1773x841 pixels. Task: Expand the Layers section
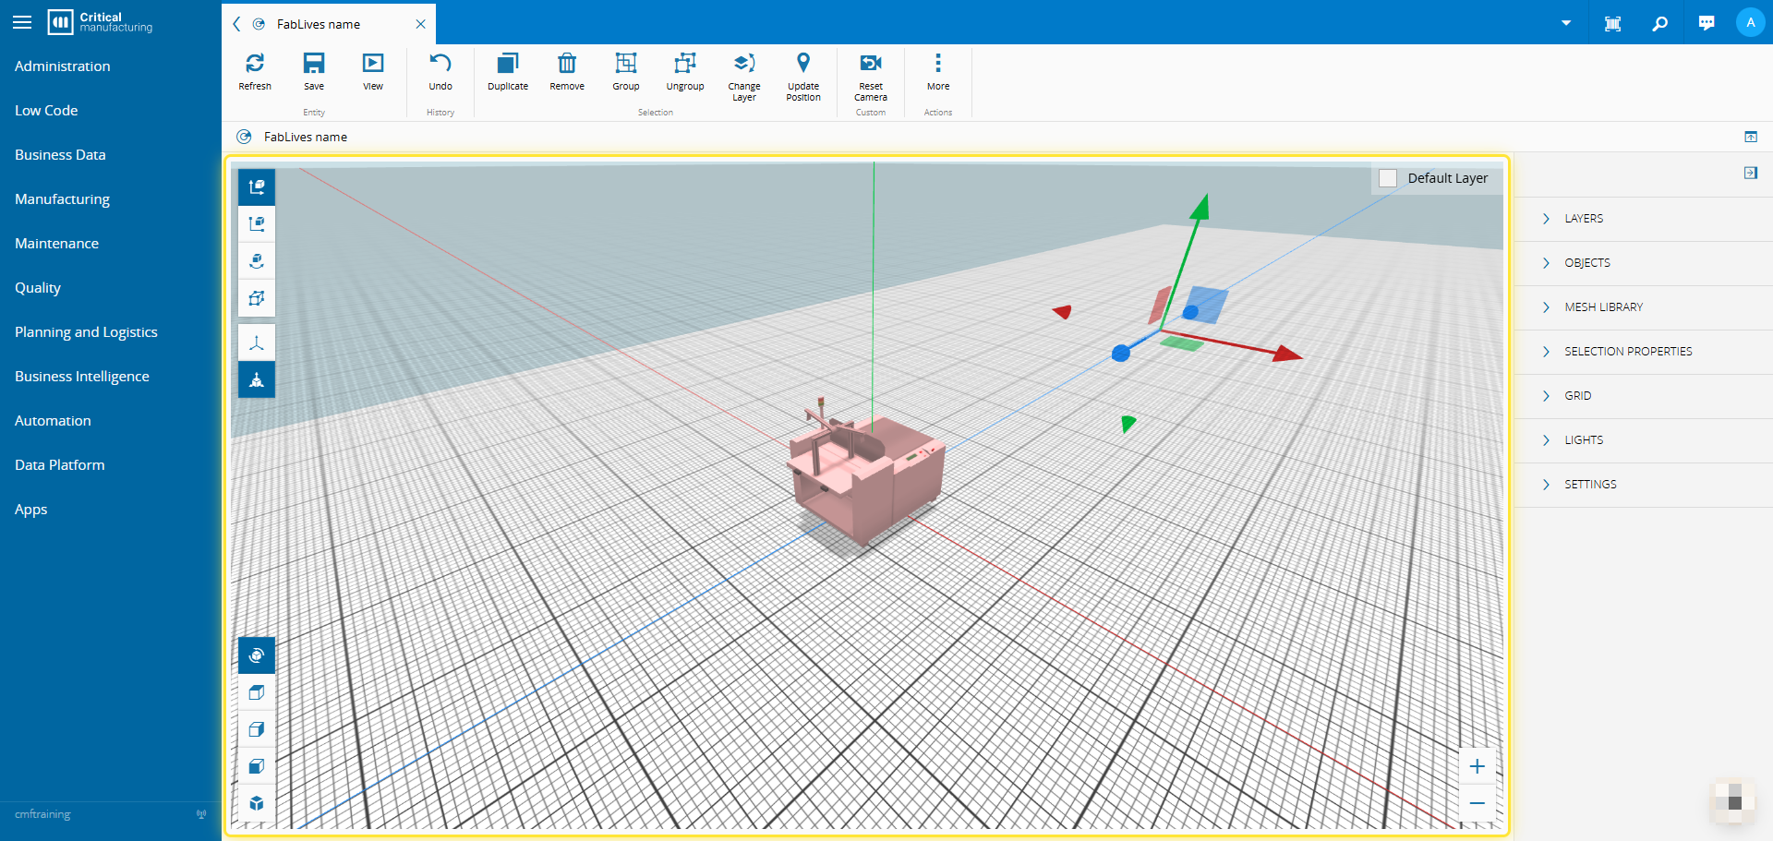tap(1584, 219)
